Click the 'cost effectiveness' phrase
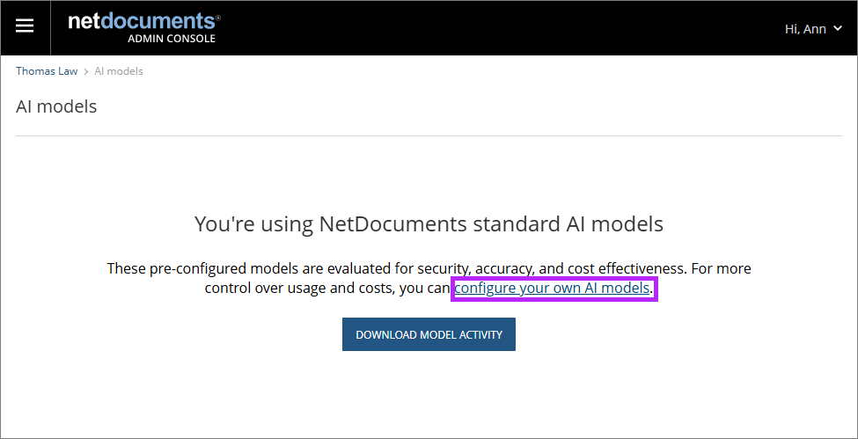Viewport: 858px width, 439px height. (x=634, y=268)
